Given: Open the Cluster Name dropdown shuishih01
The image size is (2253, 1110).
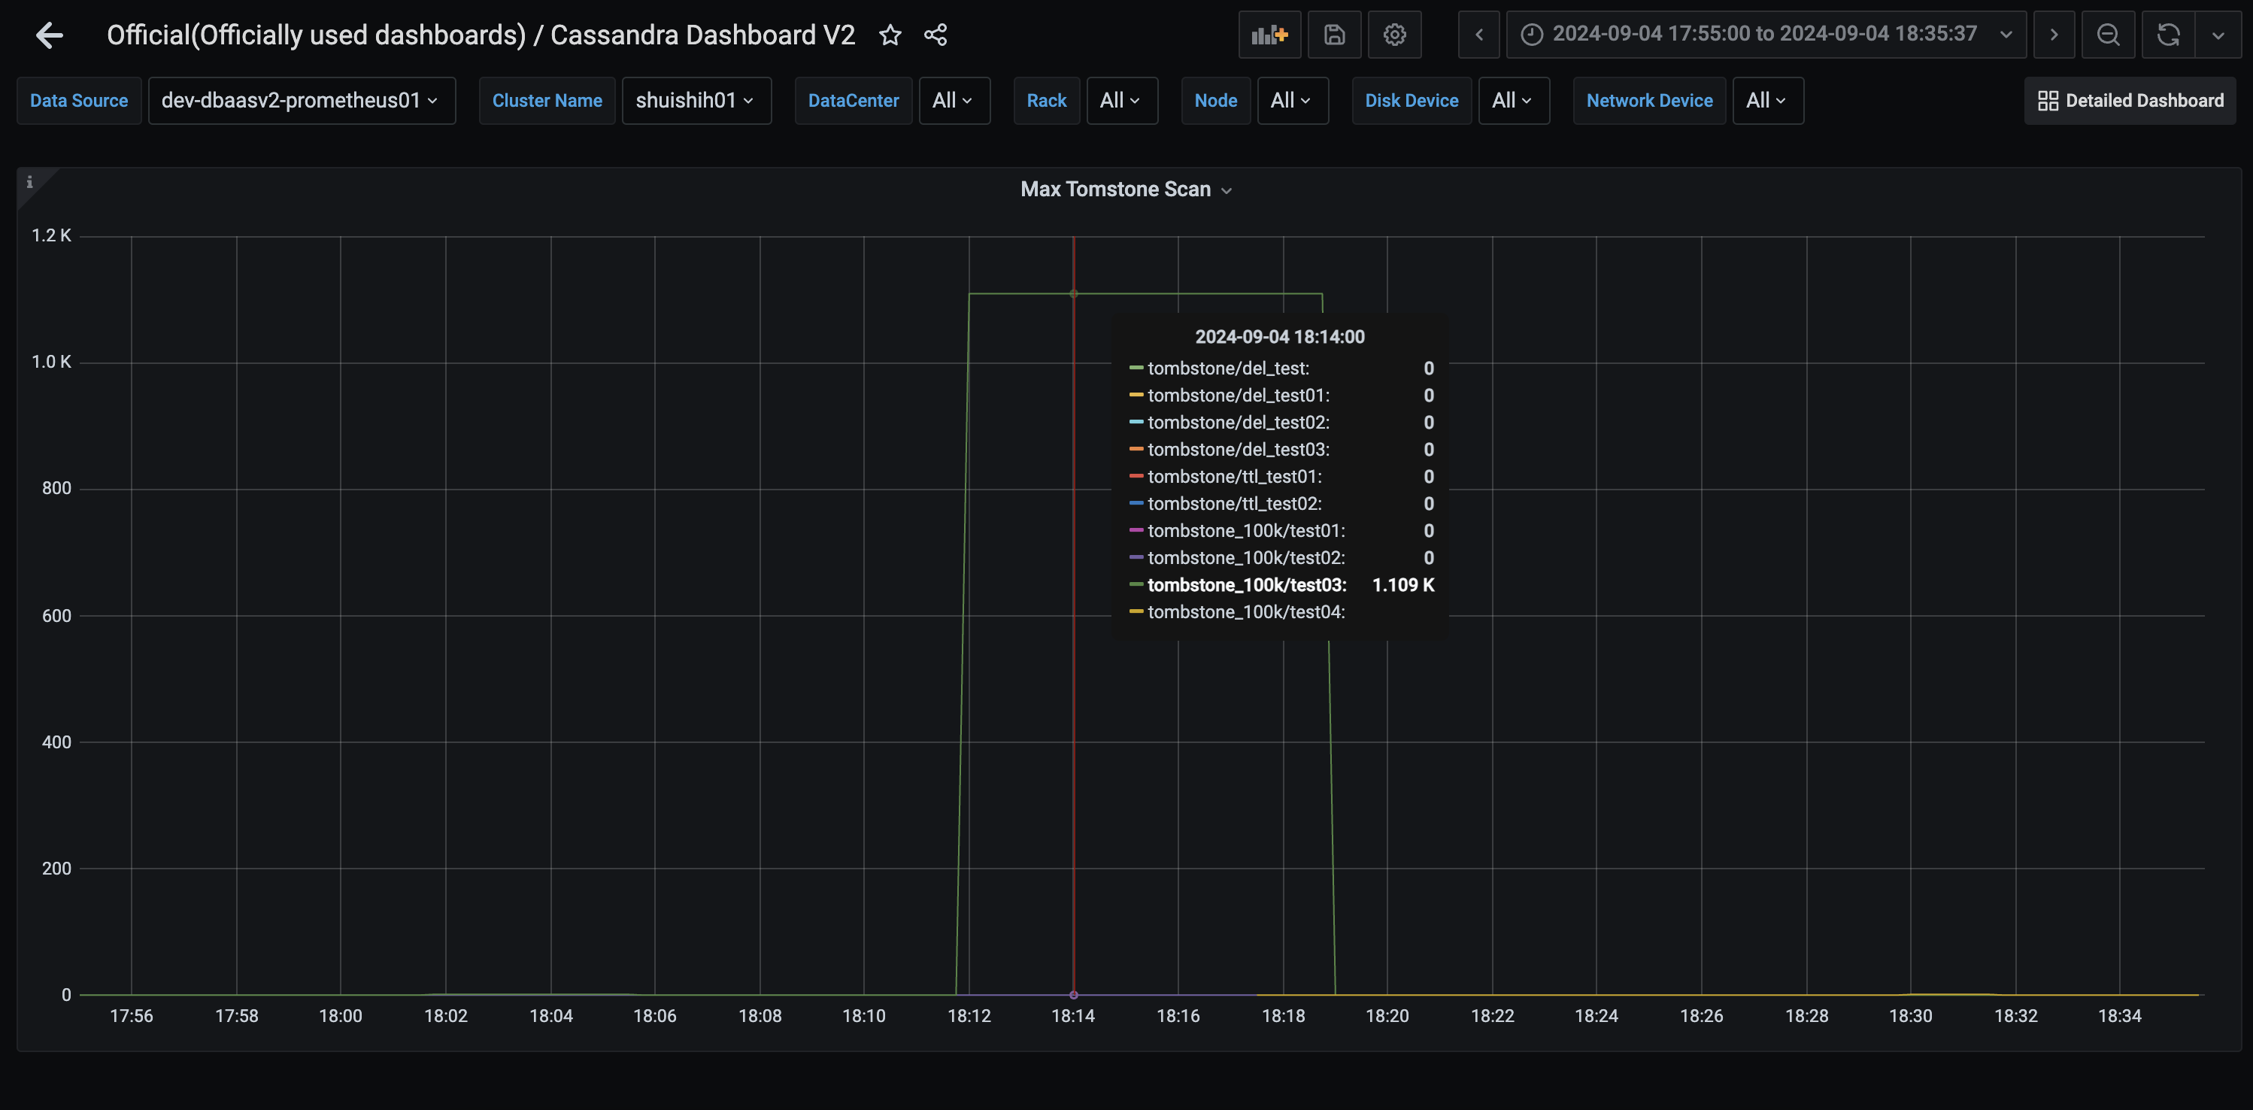Looking at the screenshot, I should (x=696, y=101).
